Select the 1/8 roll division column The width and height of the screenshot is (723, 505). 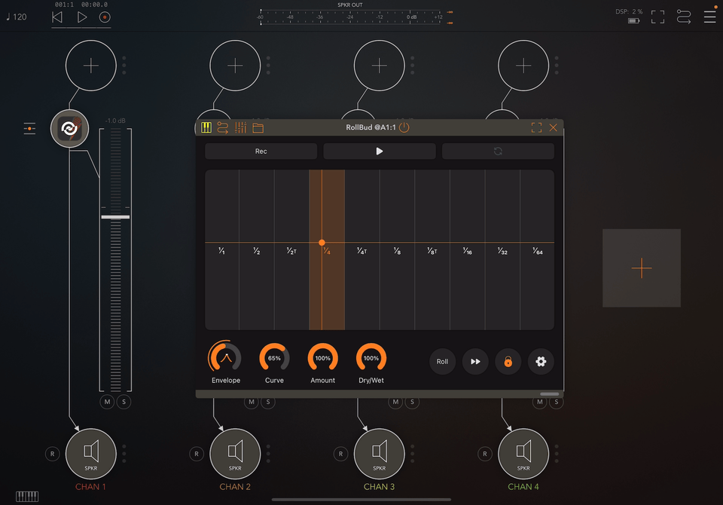pyautogui.click(x=397, y=249)
